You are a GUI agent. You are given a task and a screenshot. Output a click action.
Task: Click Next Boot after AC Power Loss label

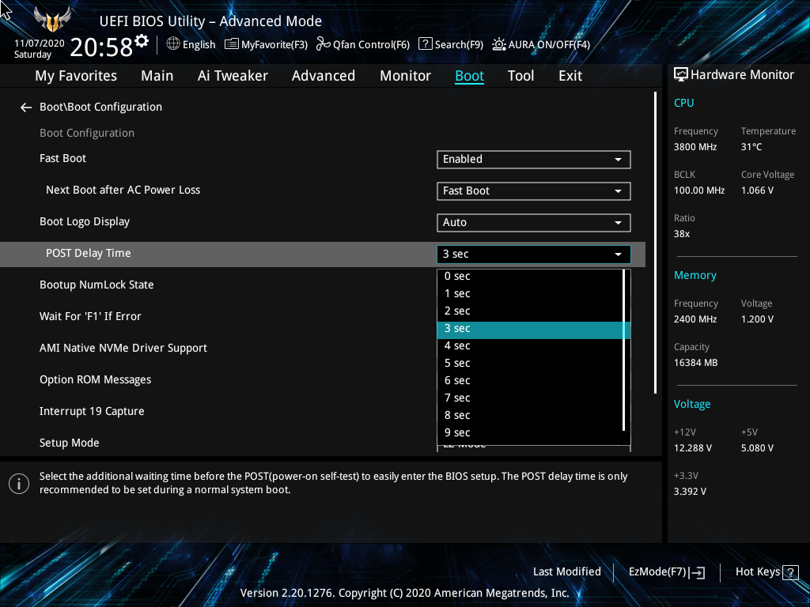click(123, 190)
